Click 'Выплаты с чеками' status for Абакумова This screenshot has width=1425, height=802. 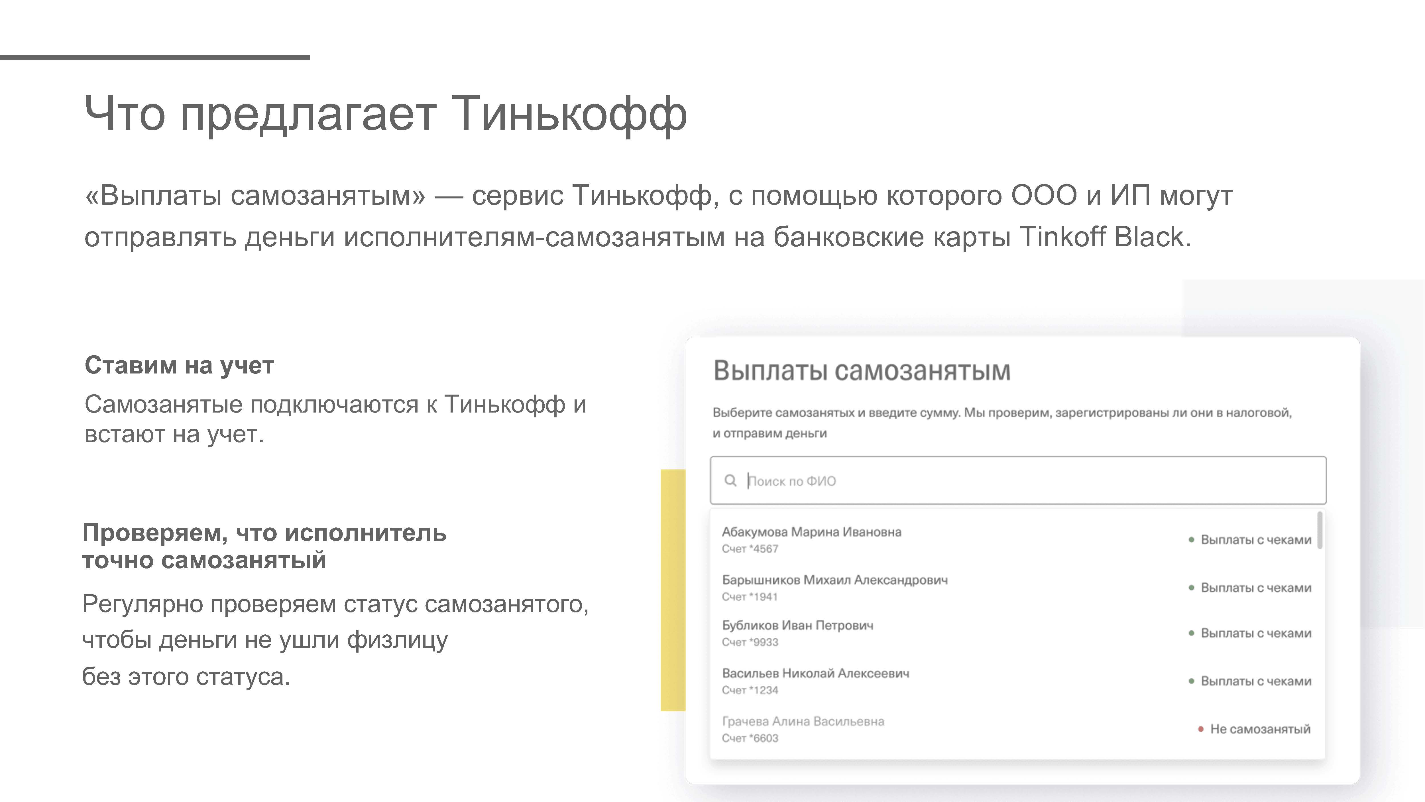tap(1256, 540)
